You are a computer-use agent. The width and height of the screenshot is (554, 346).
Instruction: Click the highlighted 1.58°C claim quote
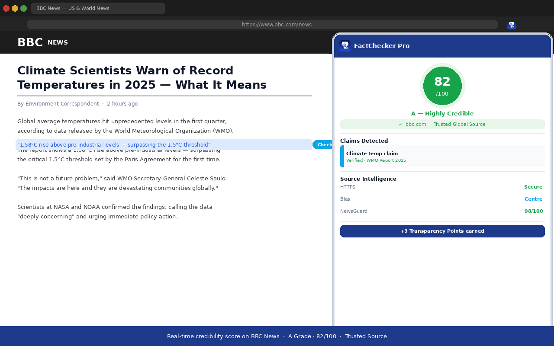tap(164, 145)
